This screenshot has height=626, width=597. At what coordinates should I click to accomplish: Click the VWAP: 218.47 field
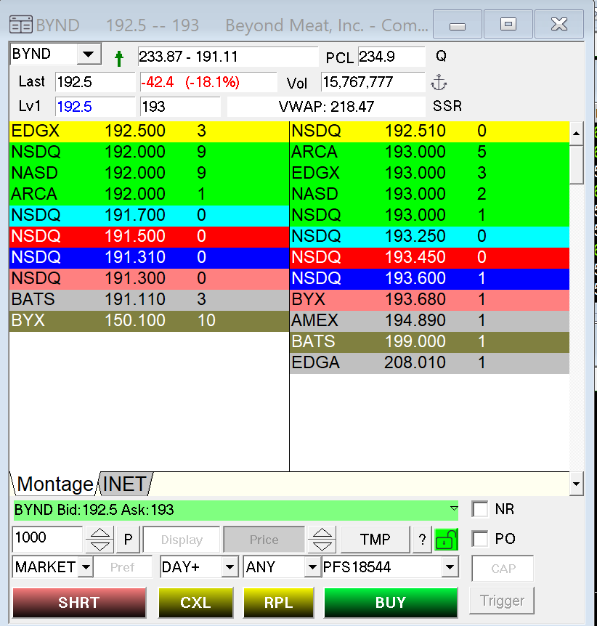[x=326, y=107]
